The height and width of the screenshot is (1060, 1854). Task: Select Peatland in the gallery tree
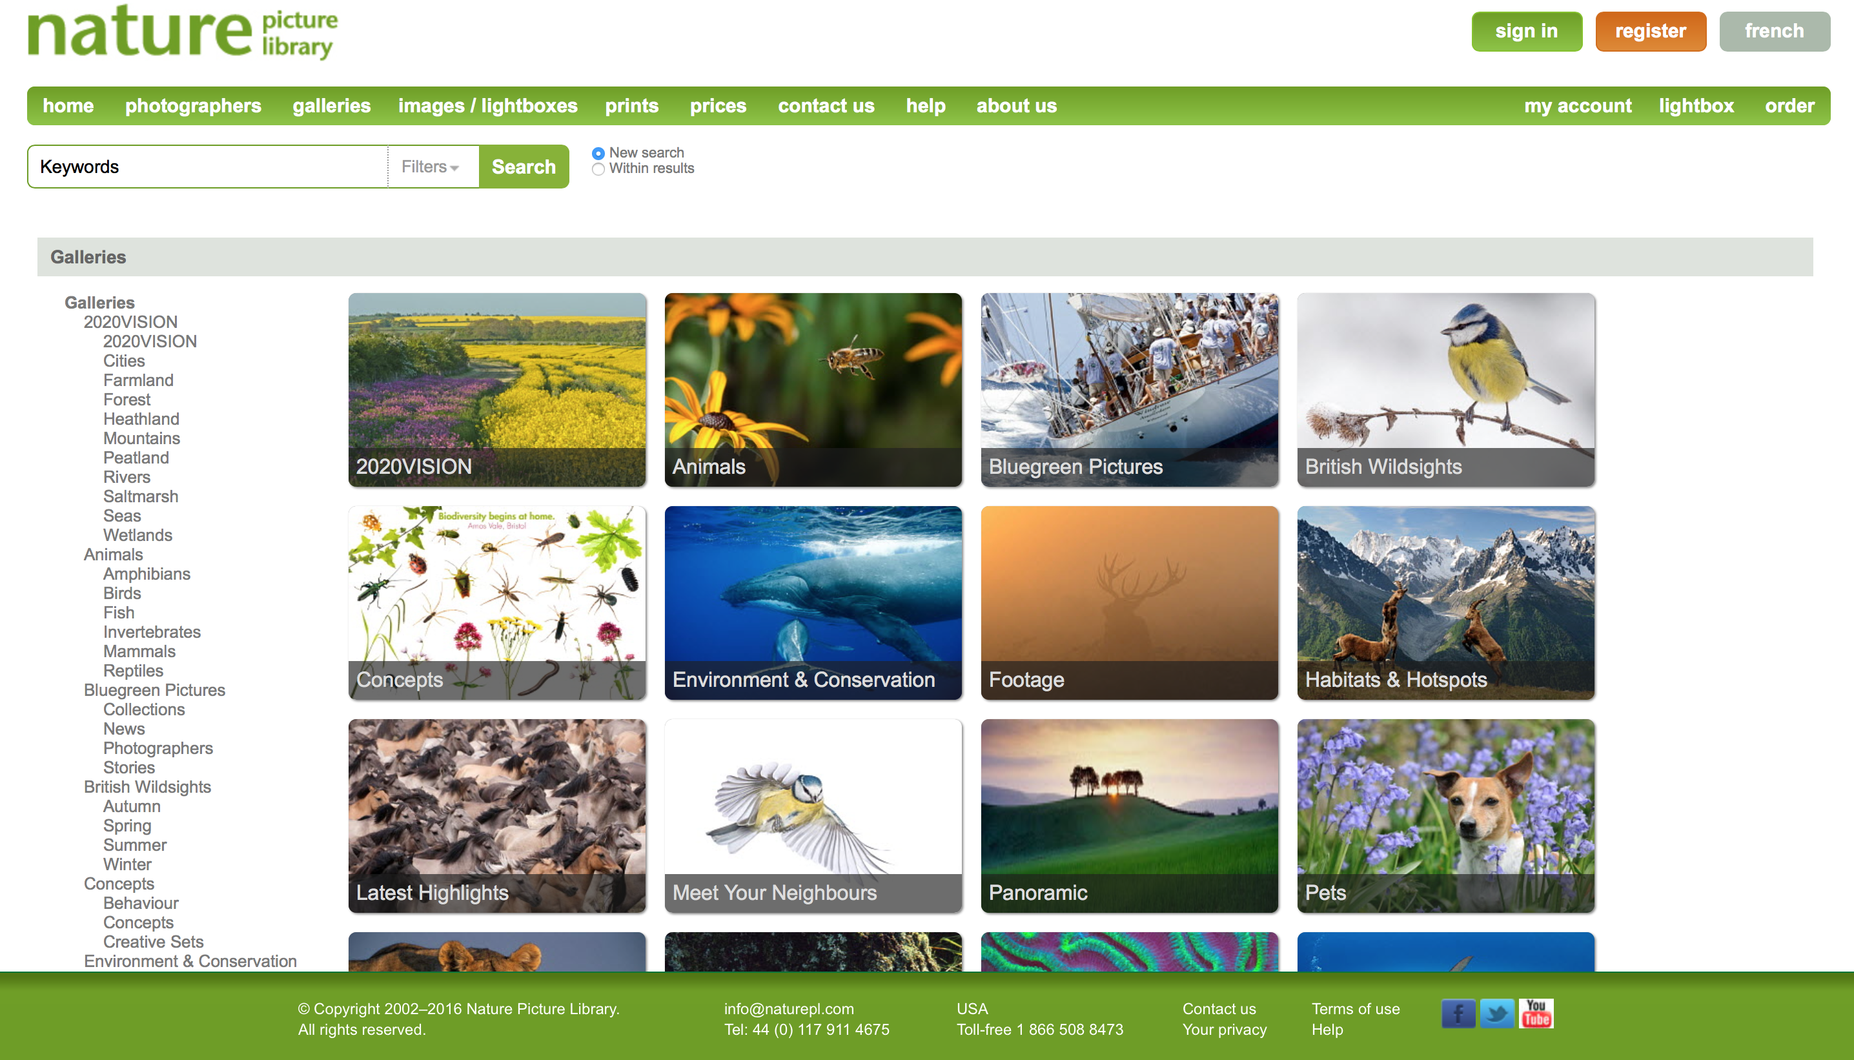click(x=136, y=458)
